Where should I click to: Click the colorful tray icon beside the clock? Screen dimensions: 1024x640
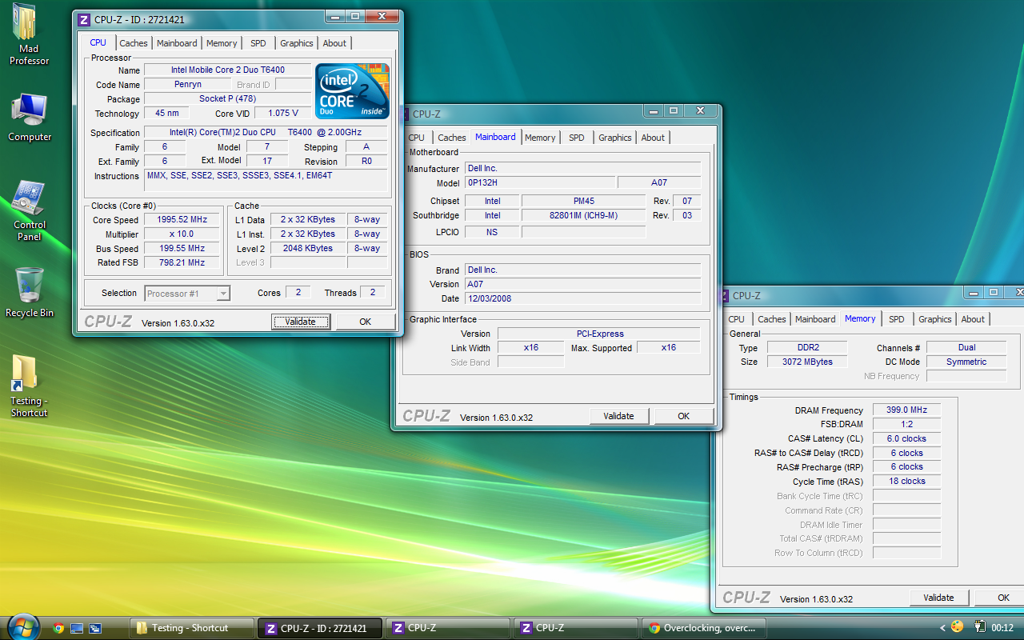pyautogui.click(x=958, y=626)
